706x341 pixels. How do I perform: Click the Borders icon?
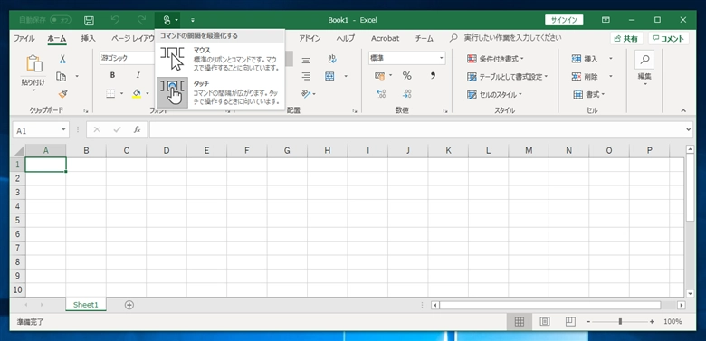click(x=110, y=93)
